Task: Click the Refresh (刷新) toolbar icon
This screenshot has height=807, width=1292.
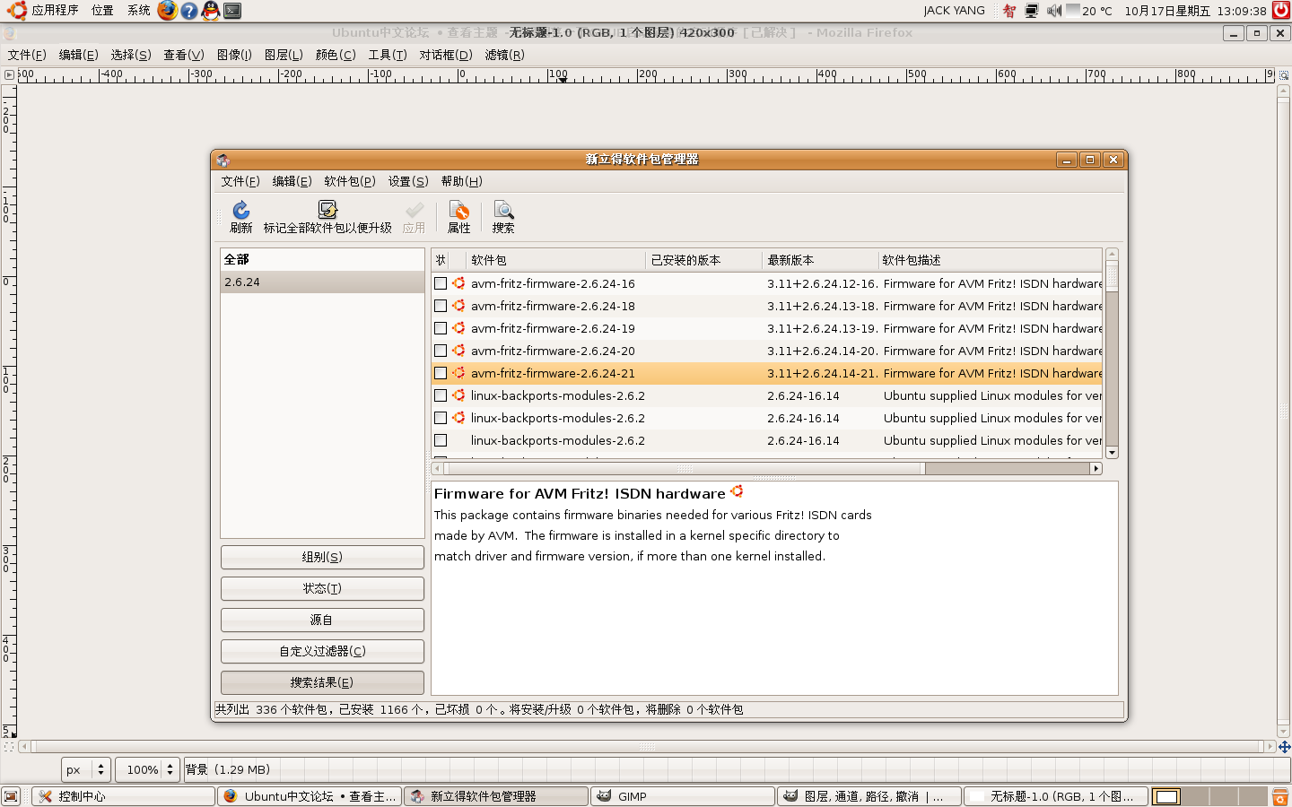Action: [240, 210]
